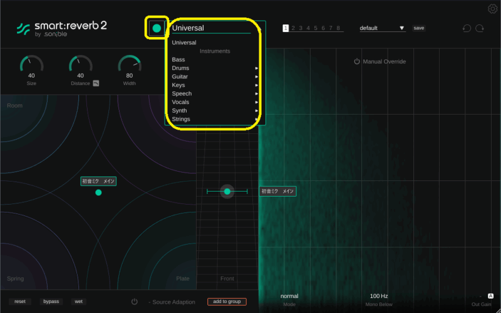Click the green learn record button
This screenshot has width=501, height=313.
[x=157, y=28]
